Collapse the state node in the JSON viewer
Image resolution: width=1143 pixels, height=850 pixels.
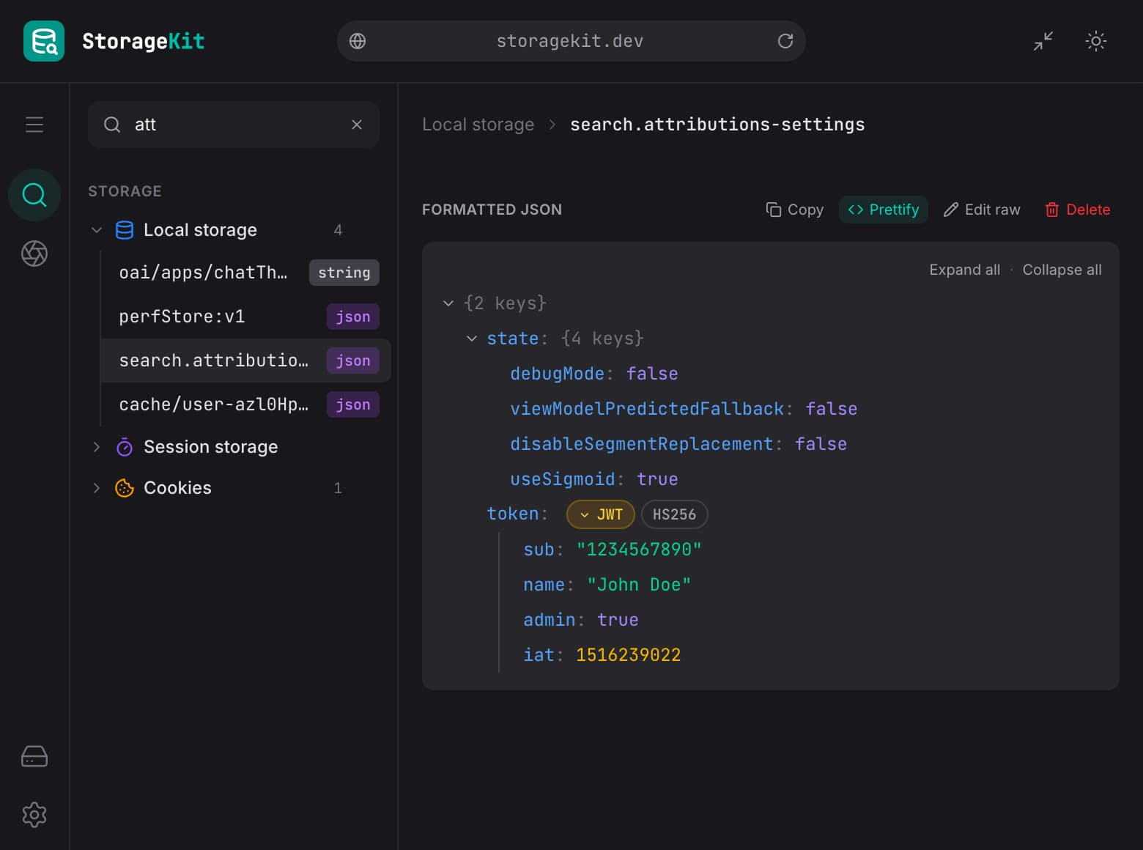point(472,338)
